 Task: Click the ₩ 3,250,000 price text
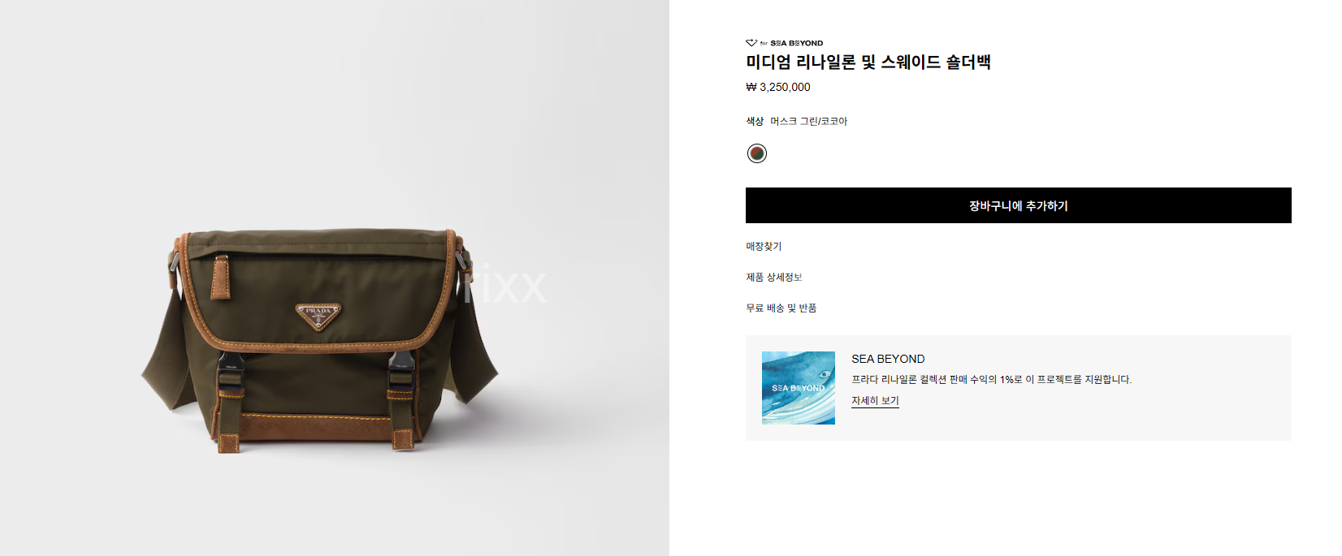point(778,87)
